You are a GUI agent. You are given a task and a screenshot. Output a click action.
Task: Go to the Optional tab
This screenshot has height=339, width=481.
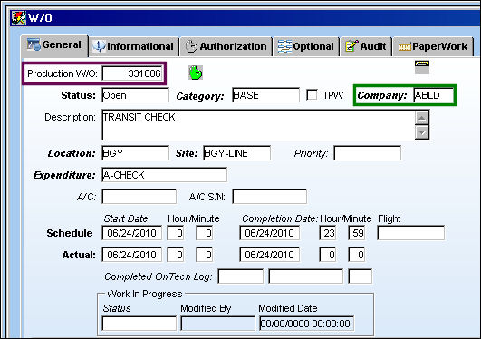(306, 46)
